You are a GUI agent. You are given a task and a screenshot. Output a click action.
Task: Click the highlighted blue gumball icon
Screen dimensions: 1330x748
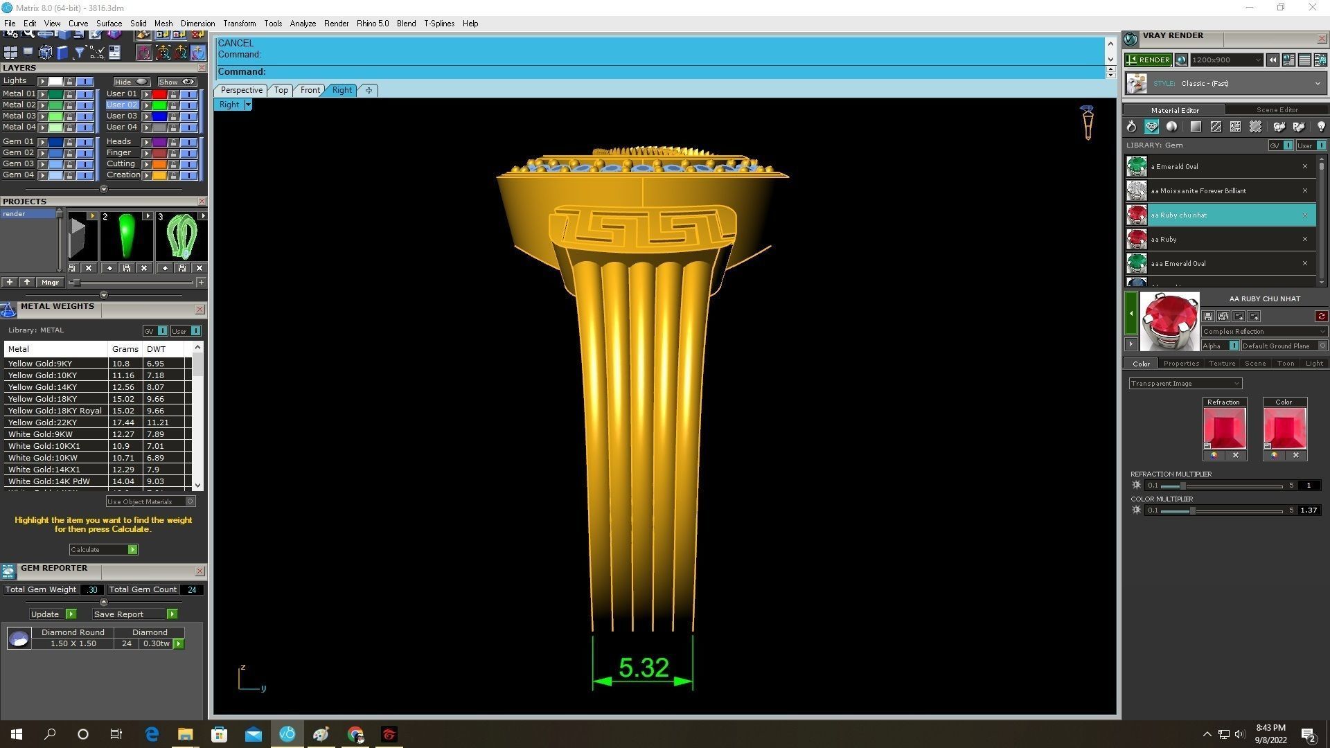[x=198, y=53]
